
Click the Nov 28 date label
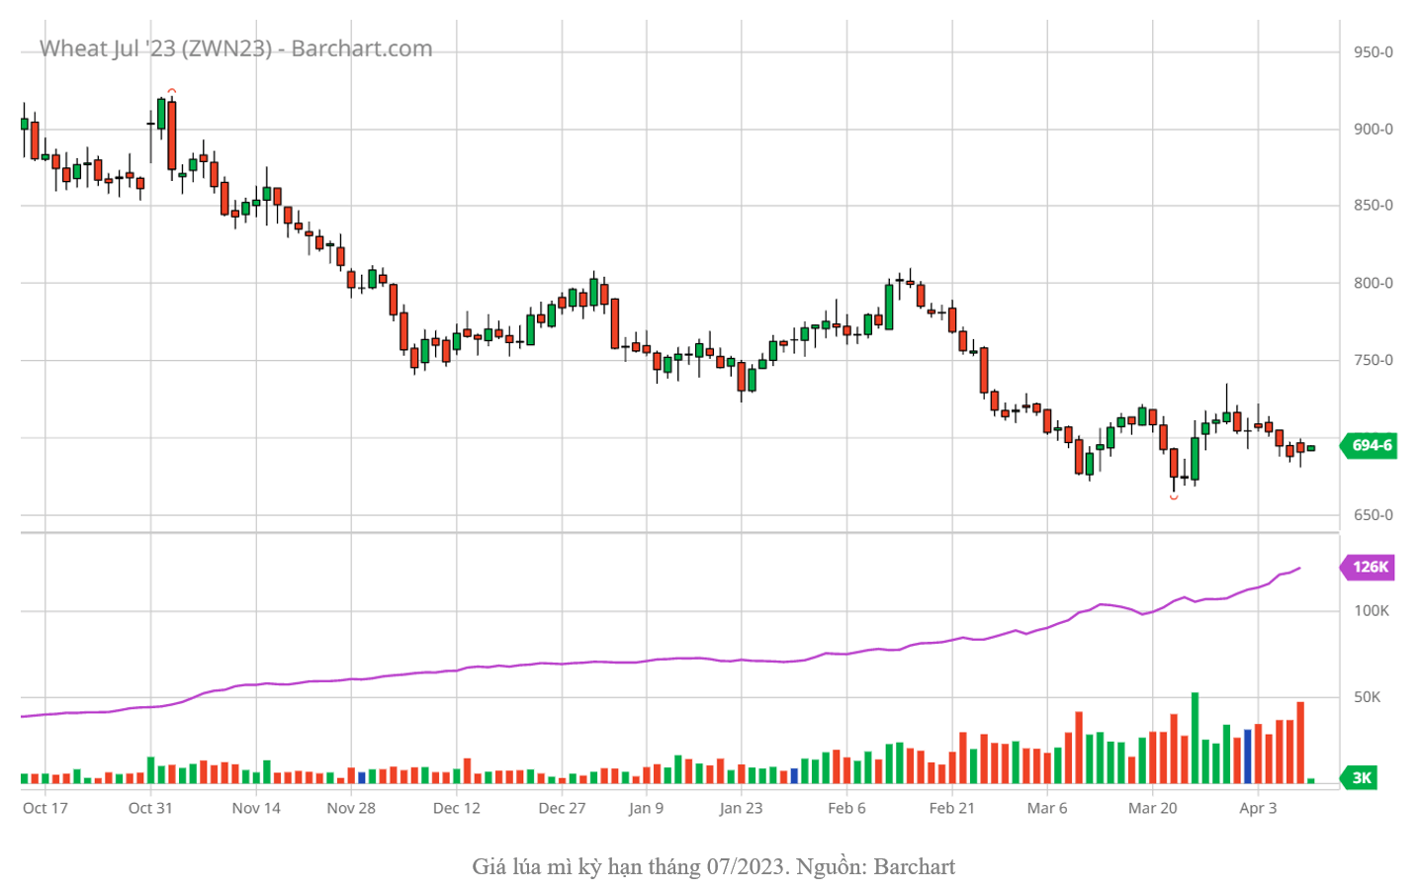[351, 808]
